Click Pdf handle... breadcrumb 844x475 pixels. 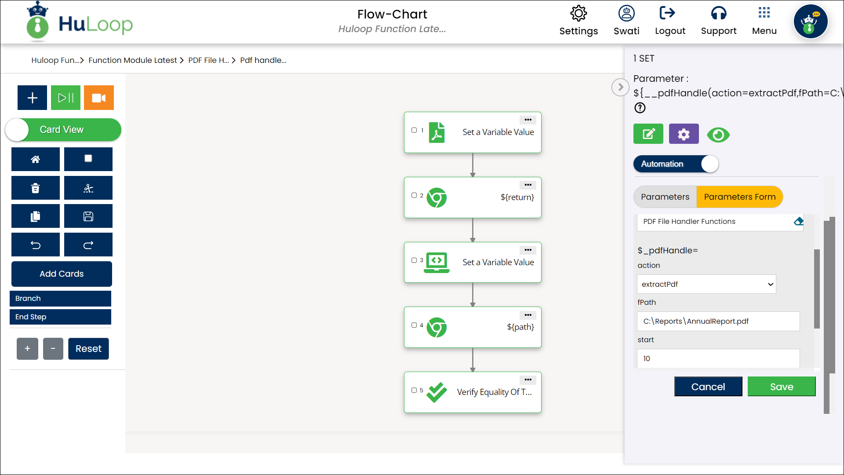coord(263,60)
